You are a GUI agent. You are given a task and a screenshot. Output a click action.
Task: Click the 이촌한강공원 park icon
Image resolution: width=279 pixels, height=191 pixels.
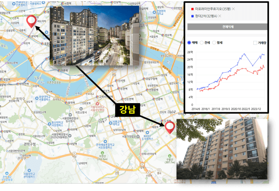[54, 79]
